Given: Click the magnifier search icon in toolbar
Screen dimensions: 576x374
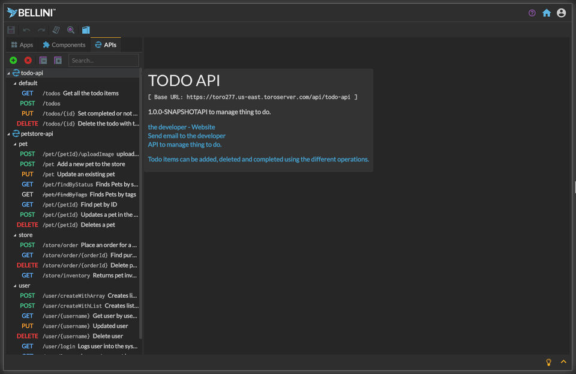Looking at the screenshot, I should 71,30.
